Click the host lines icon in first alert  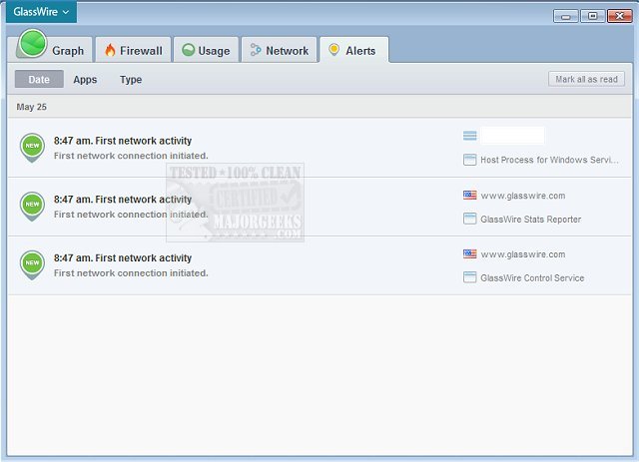pyautogui.click(x=470, y=136)
